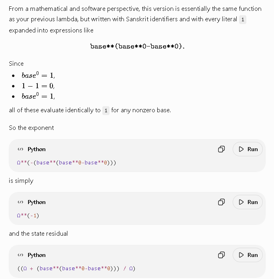Image resolution: width=274 pixels, height=279 pixels.
Task: Click the 'and the state residual' text
Action: coord(38,233)
